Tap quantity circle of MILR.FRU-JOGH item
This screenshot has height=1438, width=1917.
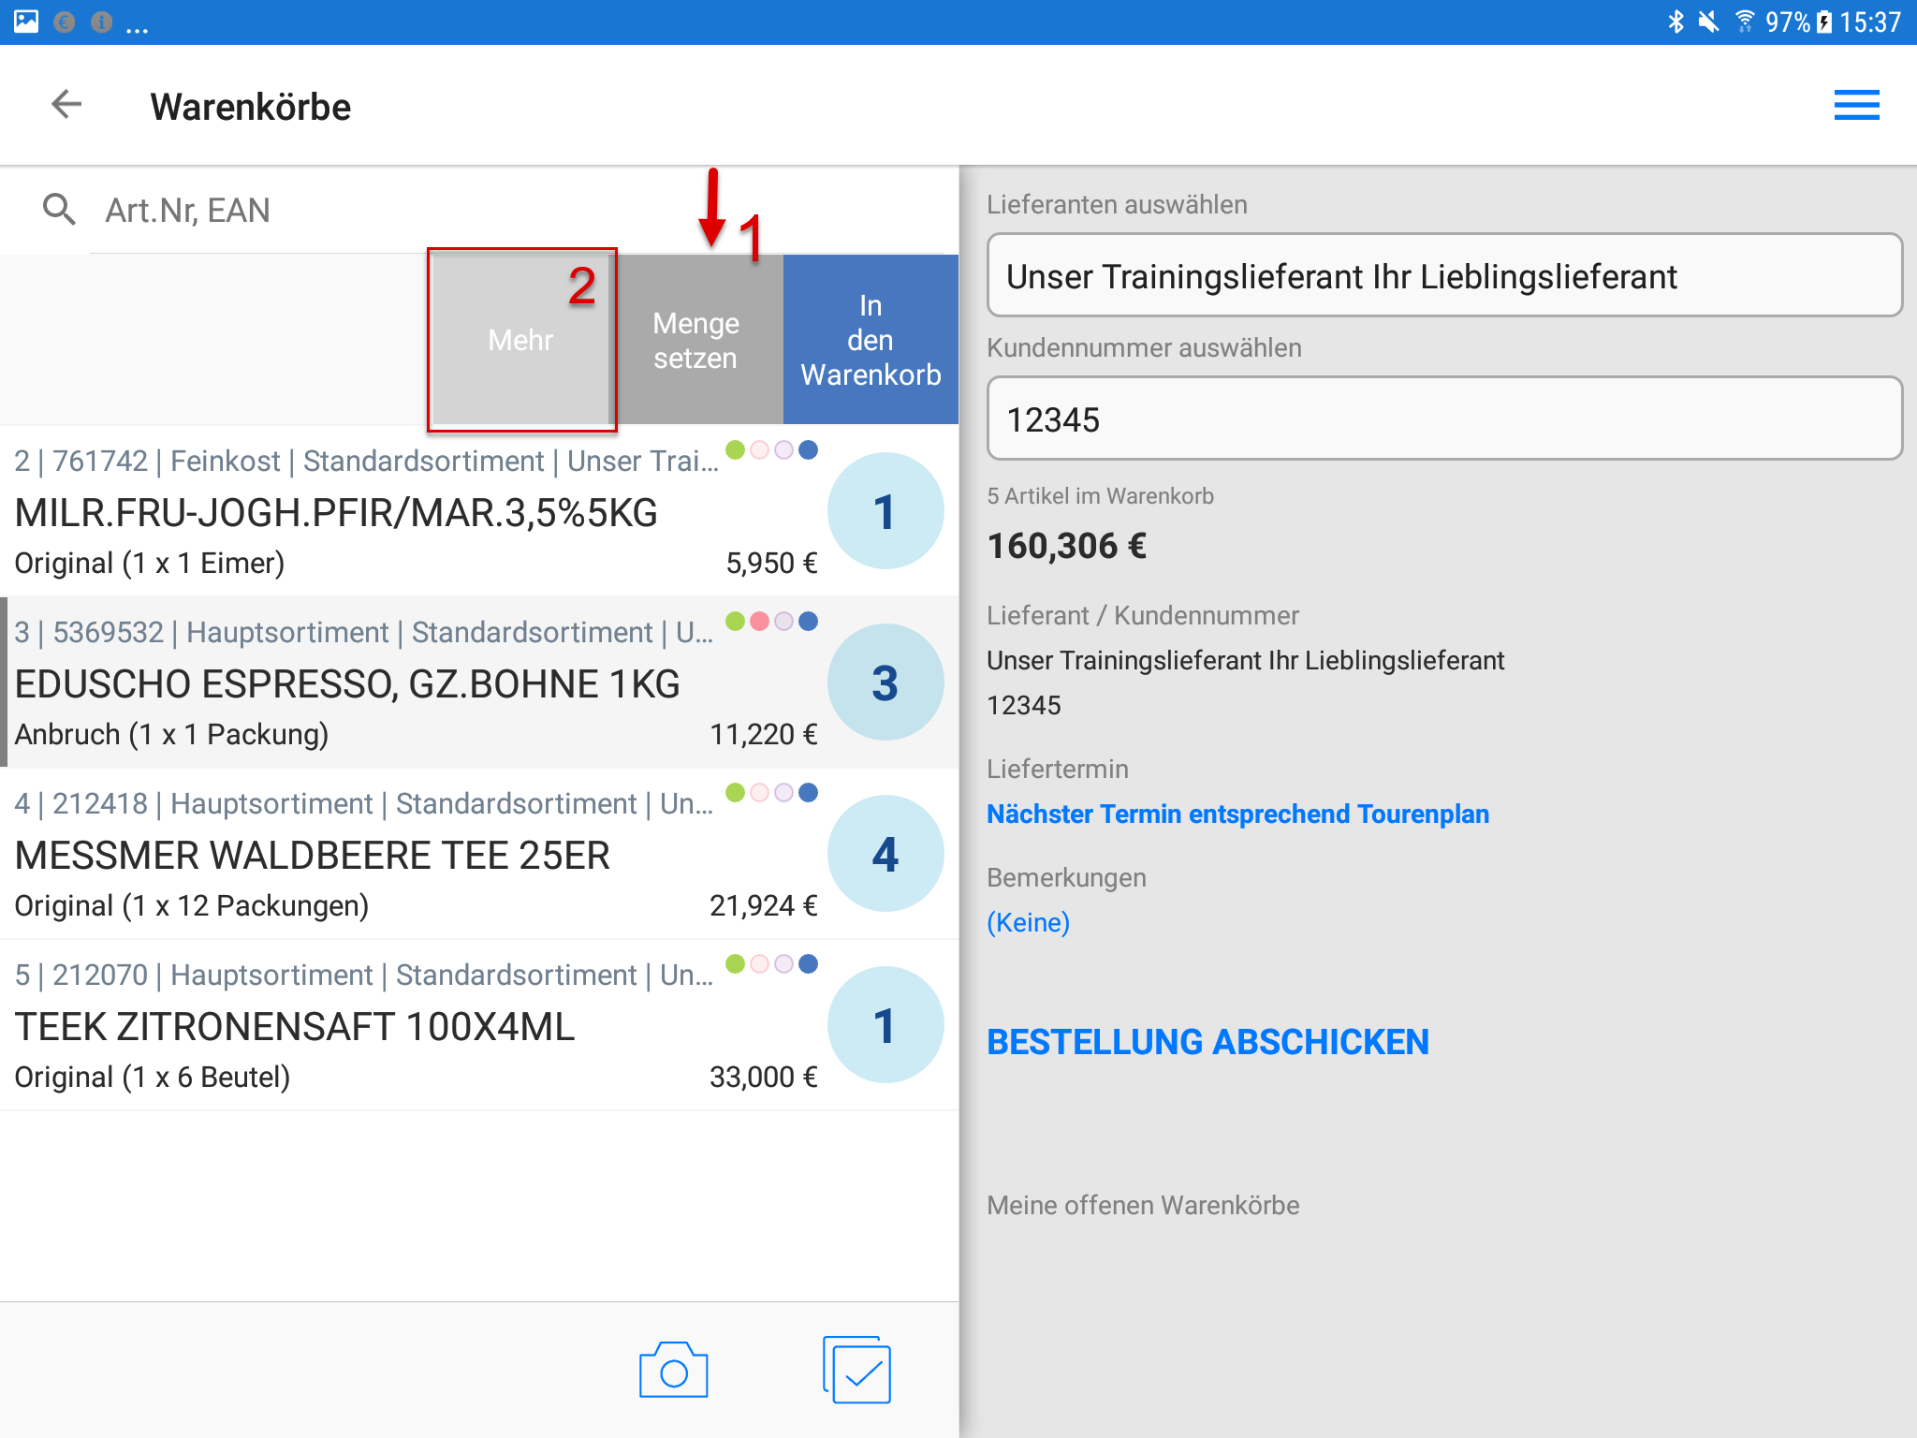[x=885, y=511]
